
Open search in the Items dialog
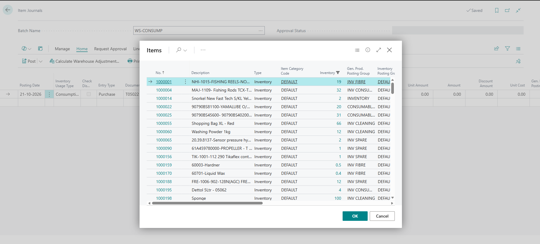[x=179, y=50]
